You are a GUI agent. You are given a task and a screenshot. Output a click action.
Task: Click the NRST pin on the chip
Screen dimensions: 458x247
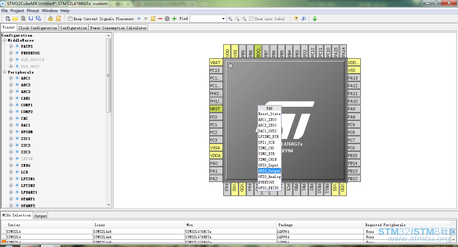tap(216, 109)
